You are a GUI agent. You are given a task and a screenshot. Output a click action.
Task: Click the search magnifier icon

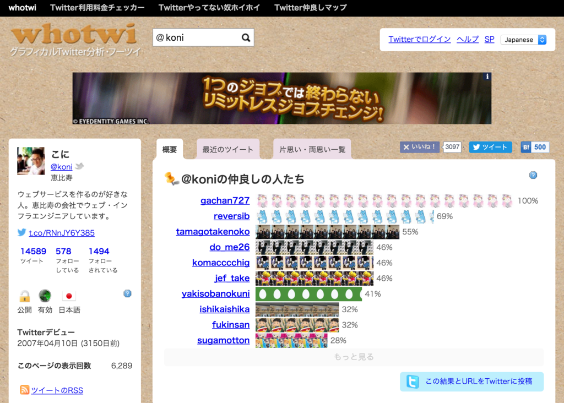coord(246,37)
